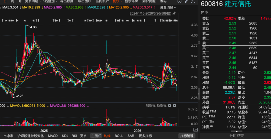Open 到价提醒 price alert
The image size is (271, 139).
click(149, 2)
